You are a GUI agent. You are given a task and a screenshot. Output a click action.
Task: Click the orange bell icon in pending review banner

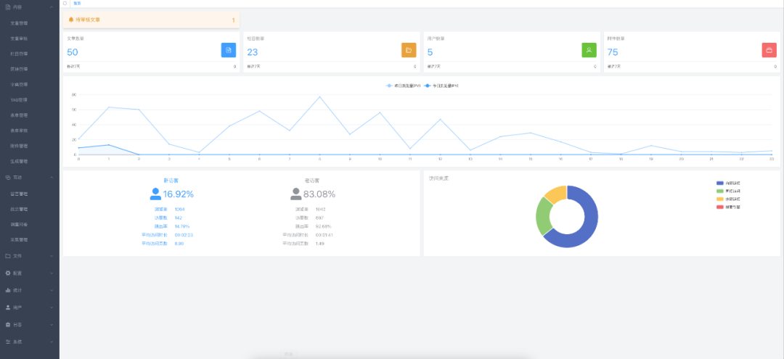[x=71, y=20]
